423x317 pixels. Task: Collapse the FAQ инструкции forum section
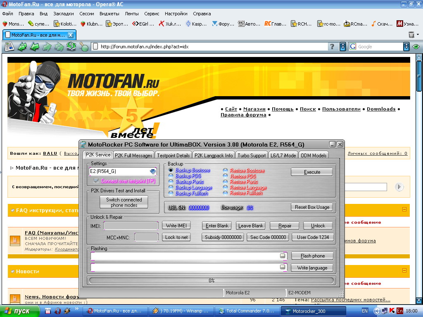[404, 209]
